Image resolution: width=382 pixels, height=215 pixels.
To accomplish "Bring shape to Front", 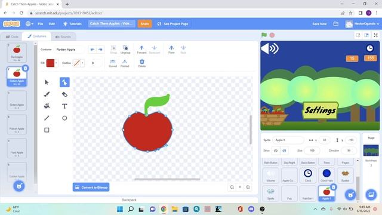I will 171,50.
